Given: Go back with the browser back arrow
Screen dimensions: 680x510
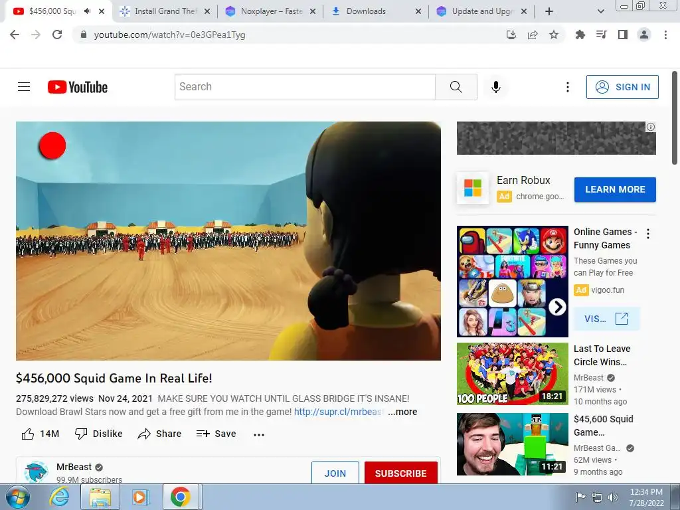Looking at the screenshot, I should (x=15, y=35).
